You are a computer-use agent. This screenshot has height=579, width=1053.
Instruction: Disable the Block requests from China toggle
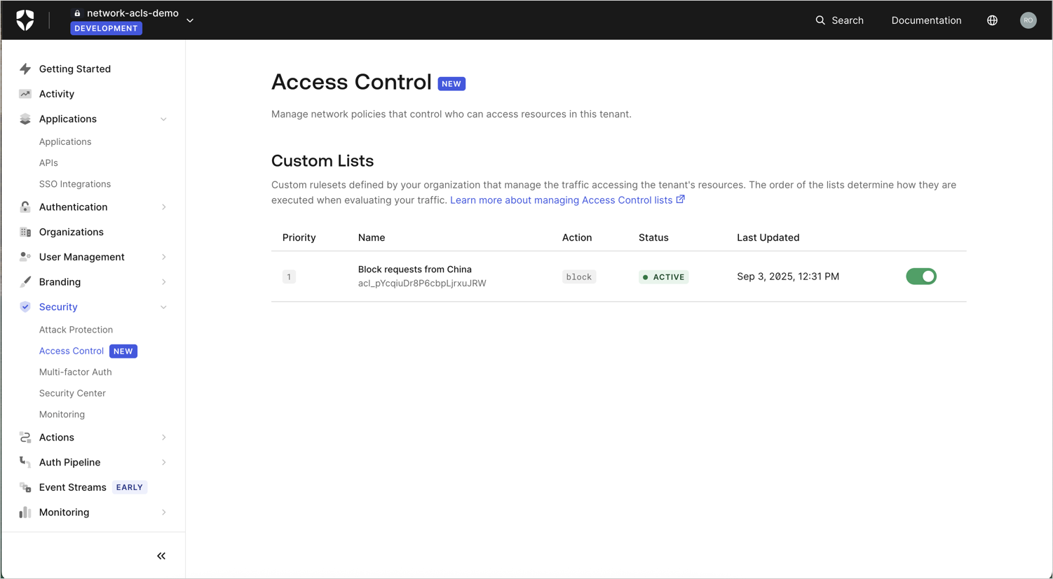pos(920,276)
